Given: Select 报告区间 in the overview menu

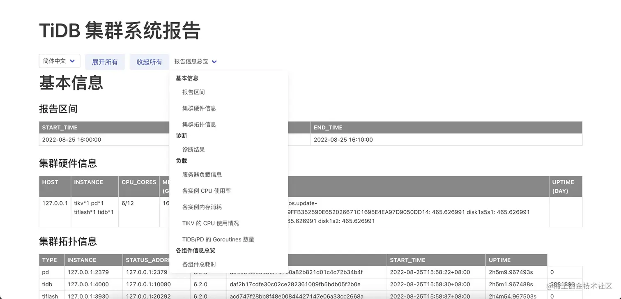Looking at the screenshot, I should click(x=193, y=92).
